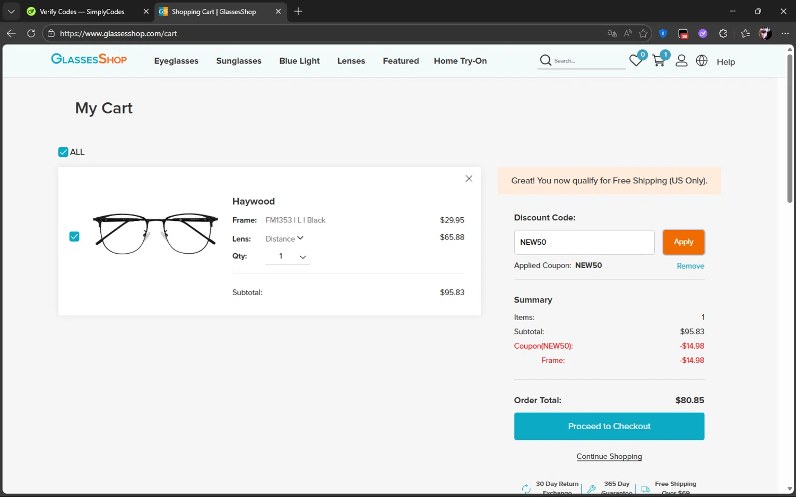Open the browser tab list chevron
The width and height of the screenshot is (796, 497).
(11, 11)
